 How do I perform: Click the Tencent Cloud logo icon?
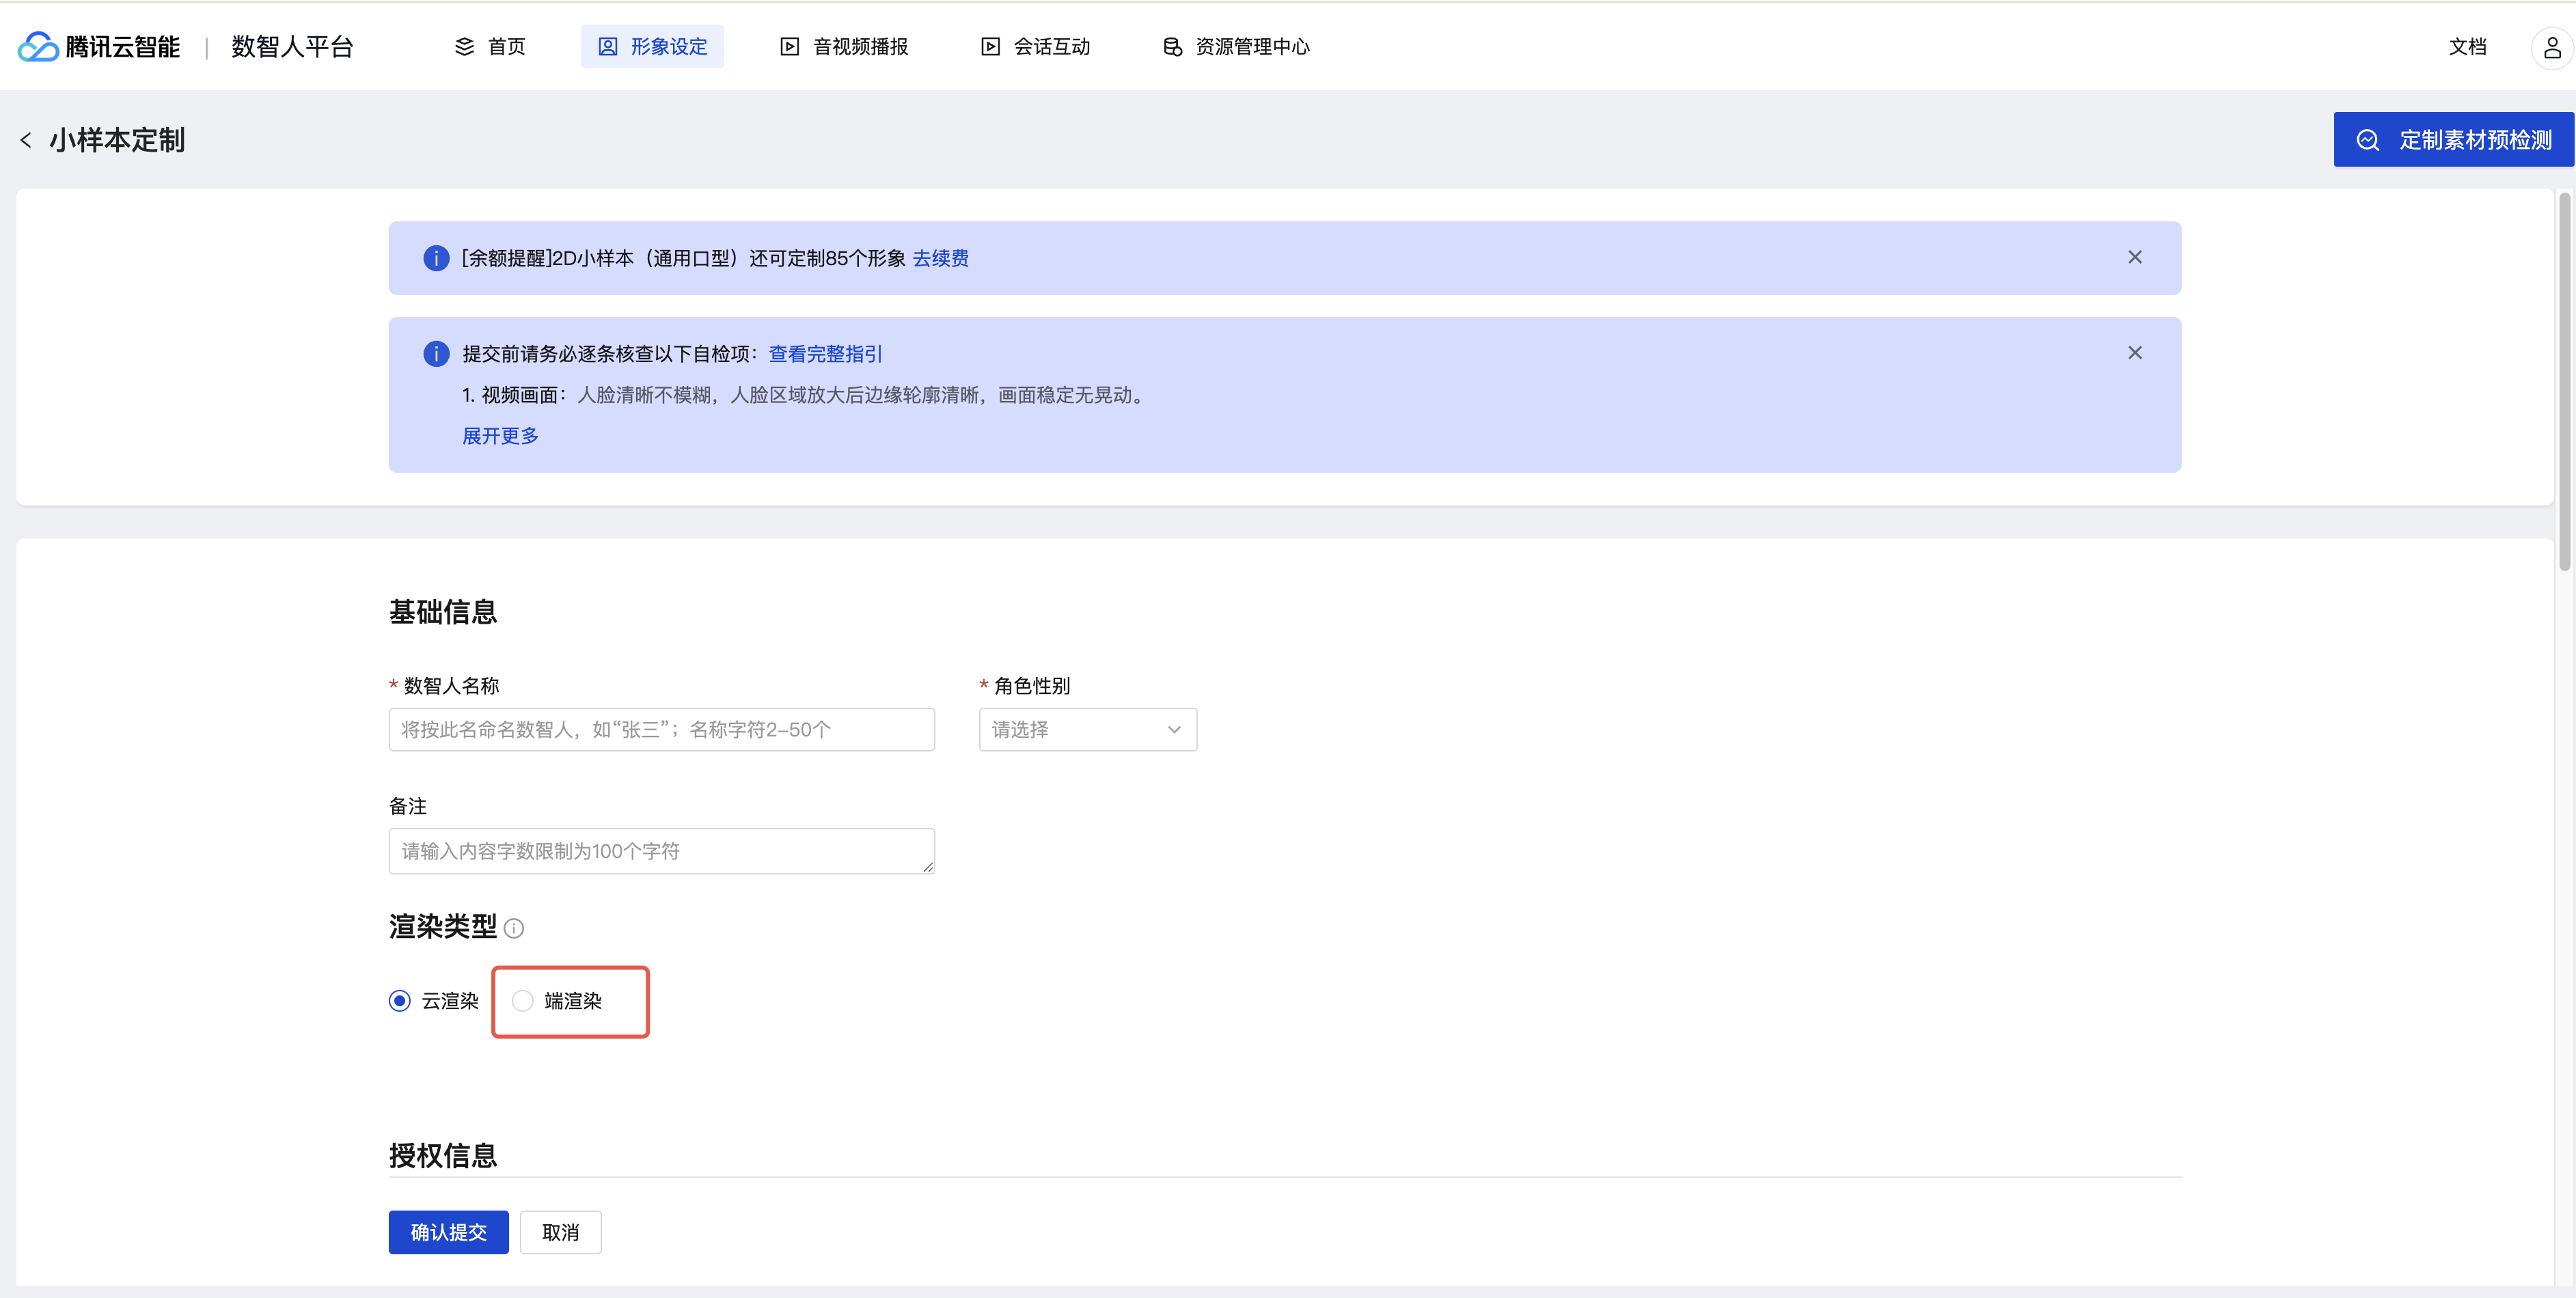[x=38, y=47]
